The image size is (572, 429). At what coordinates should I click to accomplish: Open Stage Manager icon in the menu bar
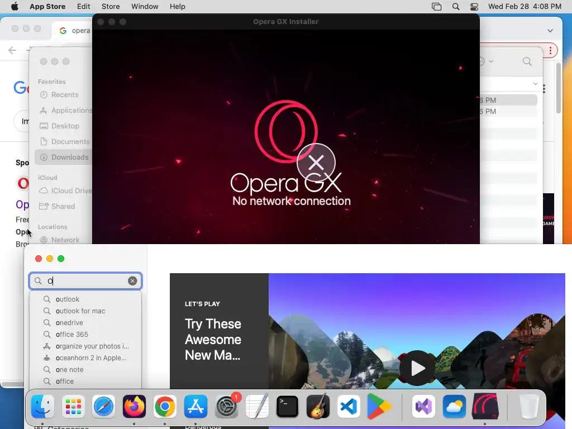pos(436,7)
